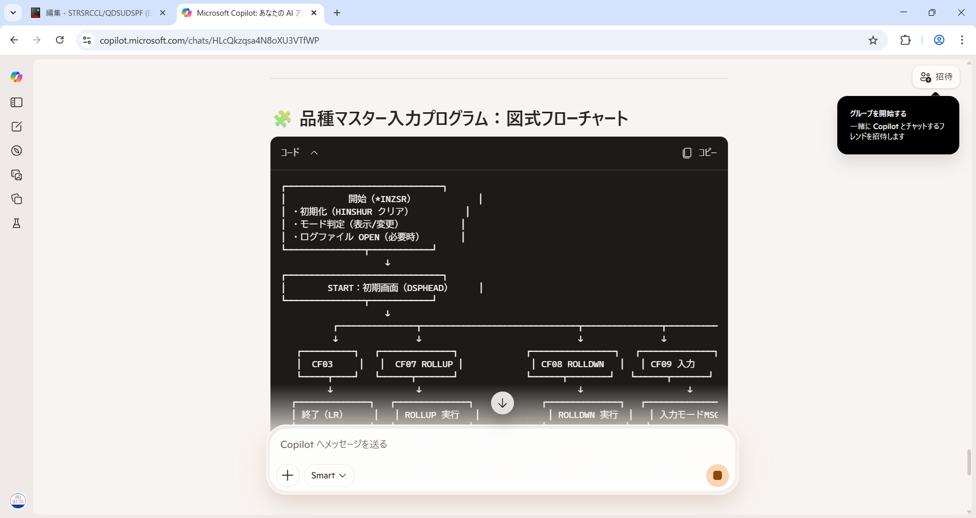
Task: Switch to the STRSRCCL/QDSUDSPF tab
Action: (x=97, y=13)
